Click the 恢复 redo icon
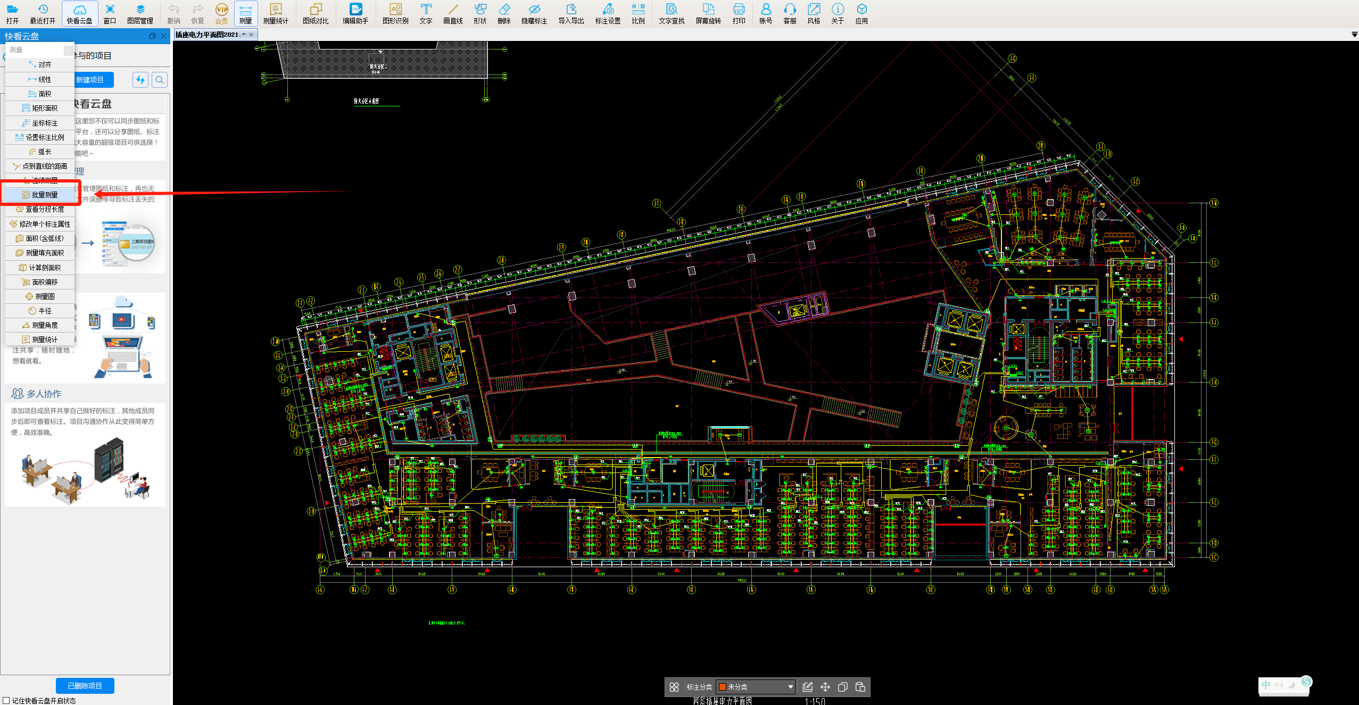The image size is (1359, 705). coord(197,14)
